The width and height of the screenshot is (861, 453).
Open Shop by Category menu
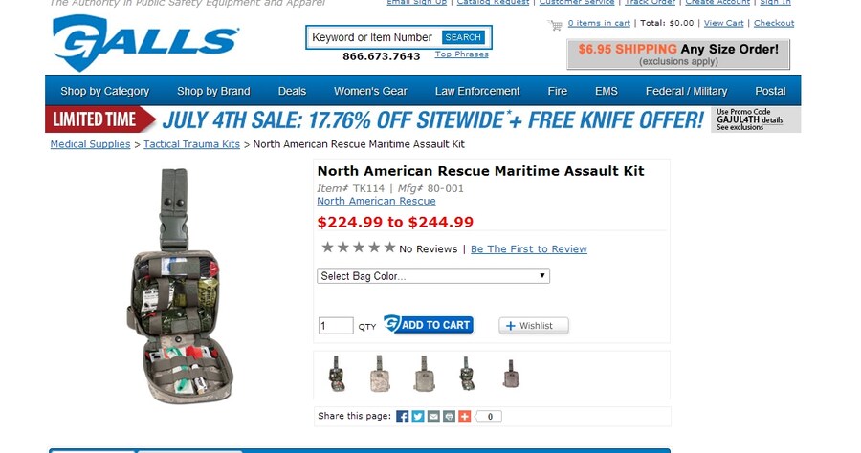[105, 92]
